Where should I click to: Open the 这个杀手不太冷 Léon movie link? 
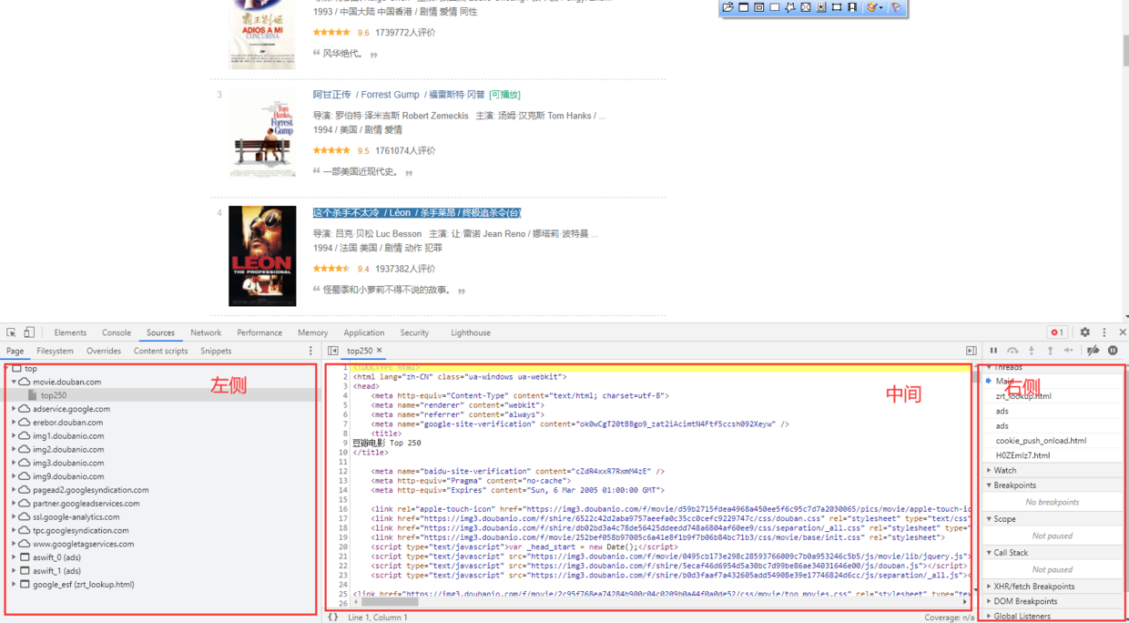click(x=417, y=212)
